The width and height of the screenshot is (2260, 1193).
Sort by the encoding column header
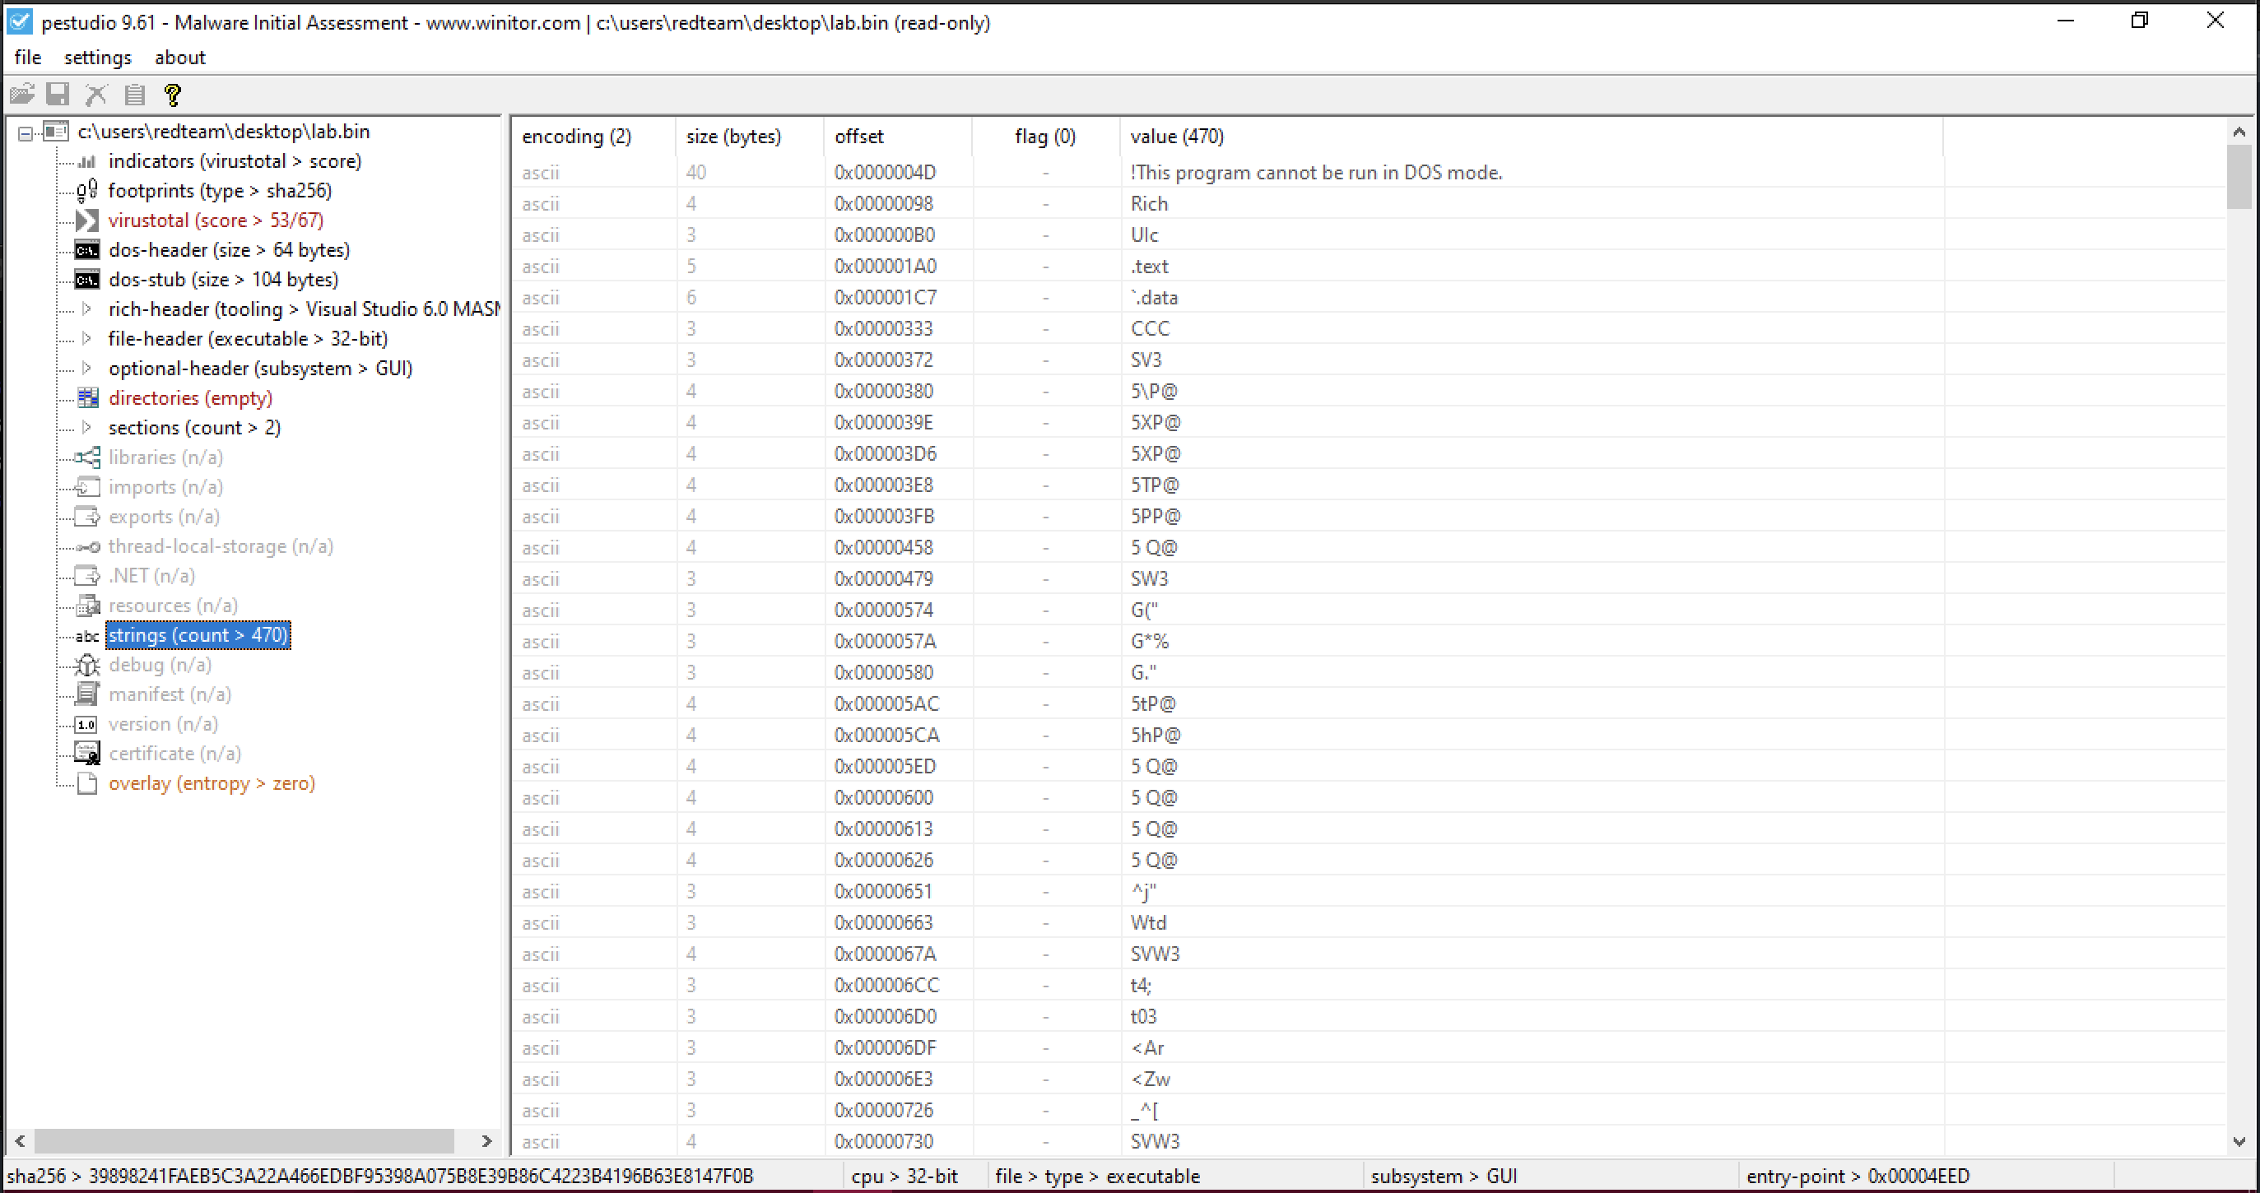pos(593,136)
